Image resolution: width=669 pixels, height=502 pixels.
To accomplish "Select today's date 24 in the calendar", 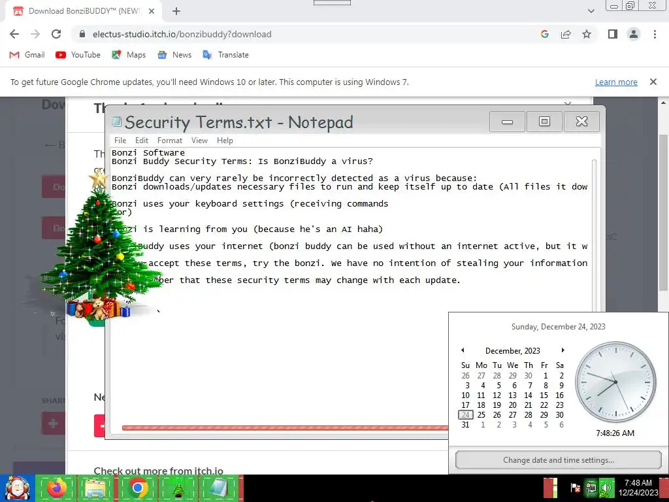I will [x=465, y=415].
